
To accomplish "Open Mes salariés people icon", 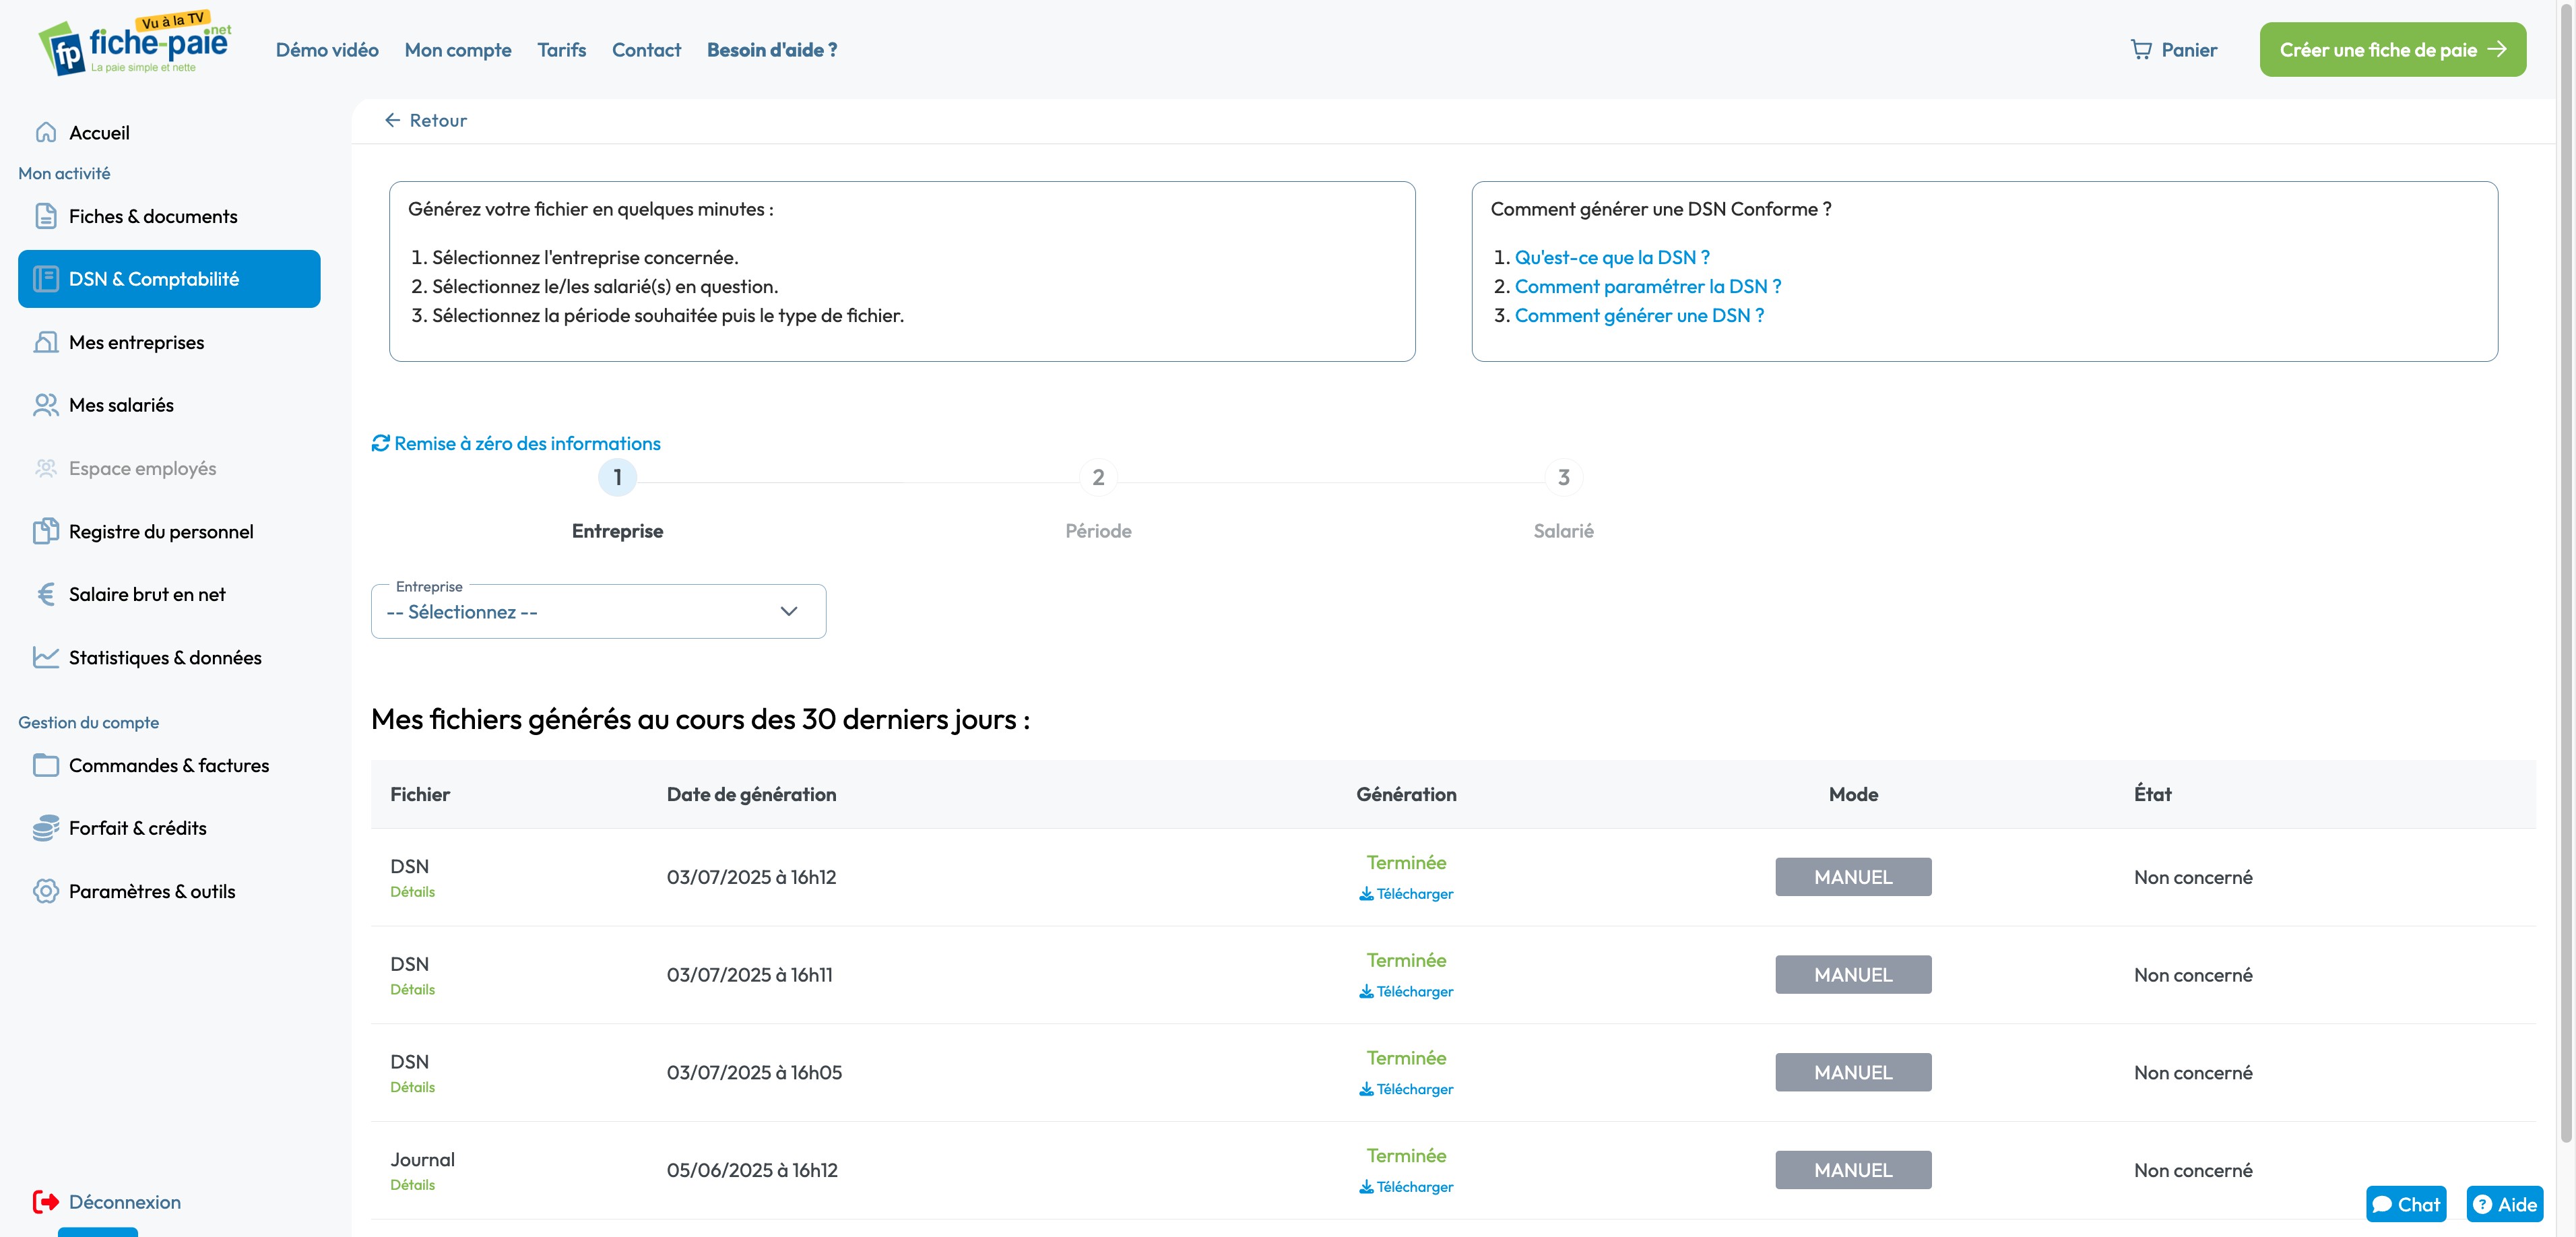I will click(x=46, y=405).
